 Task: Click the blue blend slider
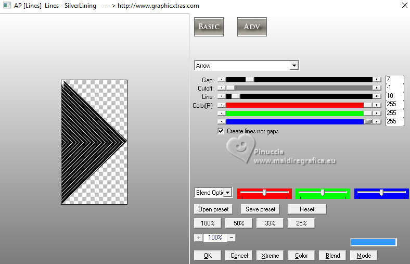pyautogui.click(x=381, y=193)
